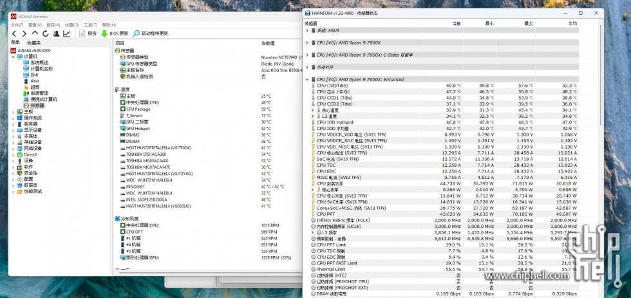Expand the 核心温度 row in HWiNFO
The width and height of the screenshot is (631, 298).
[313, 110]
